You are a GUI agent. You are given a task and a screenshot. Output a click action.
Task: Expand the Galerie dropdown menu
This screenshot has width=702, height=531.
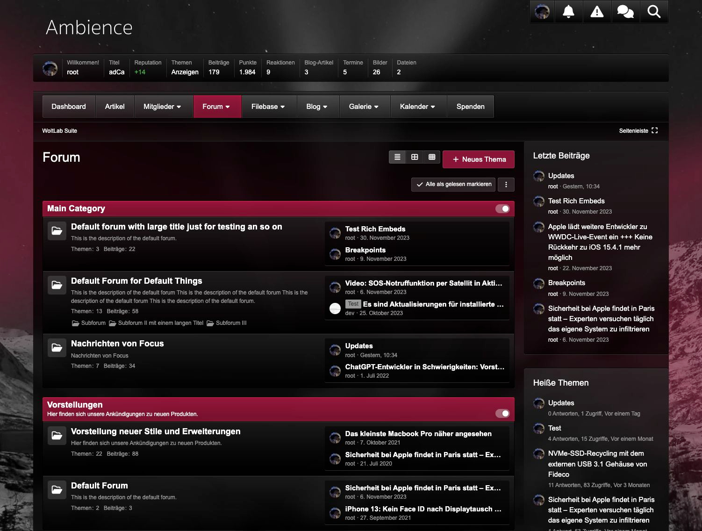(363, 107)
